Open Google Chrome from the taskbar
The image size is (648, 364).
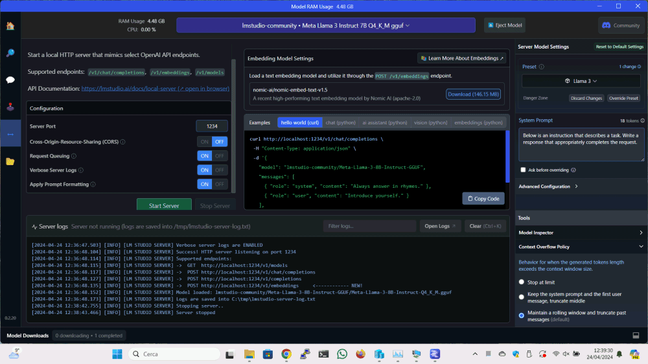pos(286,354)
